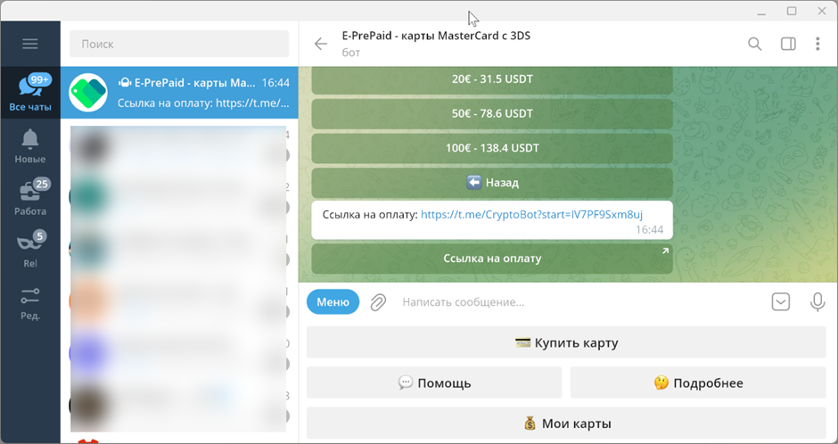
Task: Open the three-dot chat options menu
Action: tap(817, 44)
